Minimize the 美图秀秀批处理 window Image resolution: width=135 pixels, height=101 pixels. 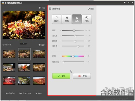point(129,2)
